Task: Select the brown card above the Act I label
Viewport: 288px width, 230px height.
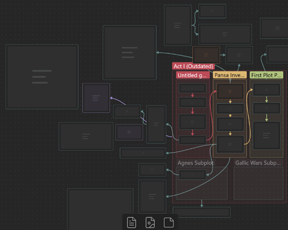Action: coord(206,55)
